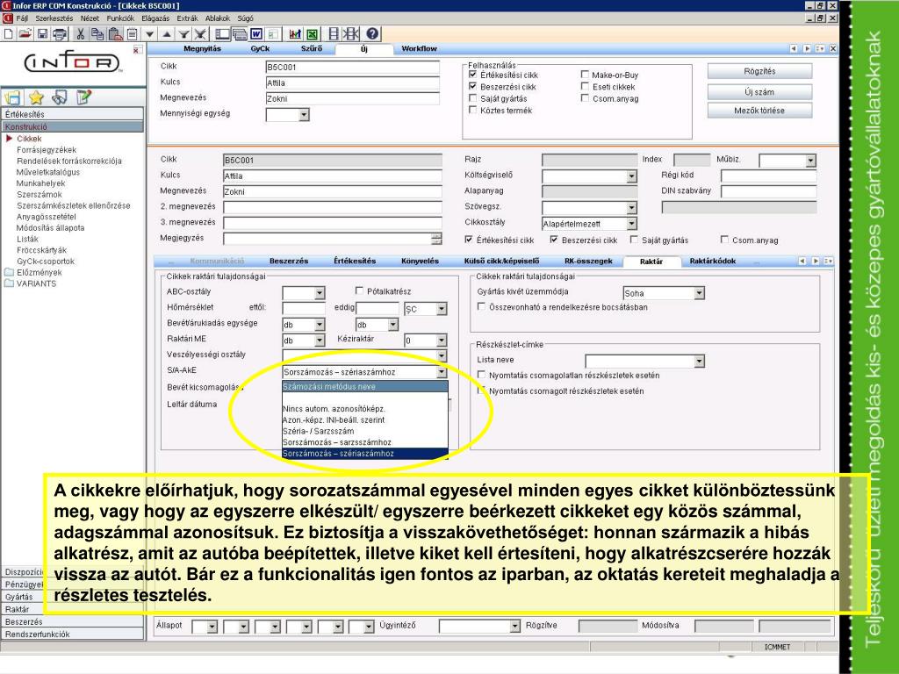Click the sidebar folder window icon
The image size is (899, 674).
click(x=12, y=97)
